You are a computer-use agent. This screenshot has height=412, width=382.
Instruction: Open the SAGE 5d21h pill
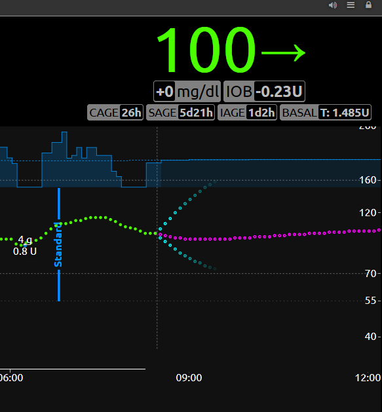click(180, 113)
